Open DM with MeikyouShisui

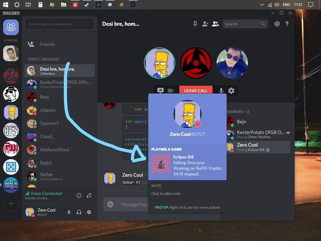point(59,150)
